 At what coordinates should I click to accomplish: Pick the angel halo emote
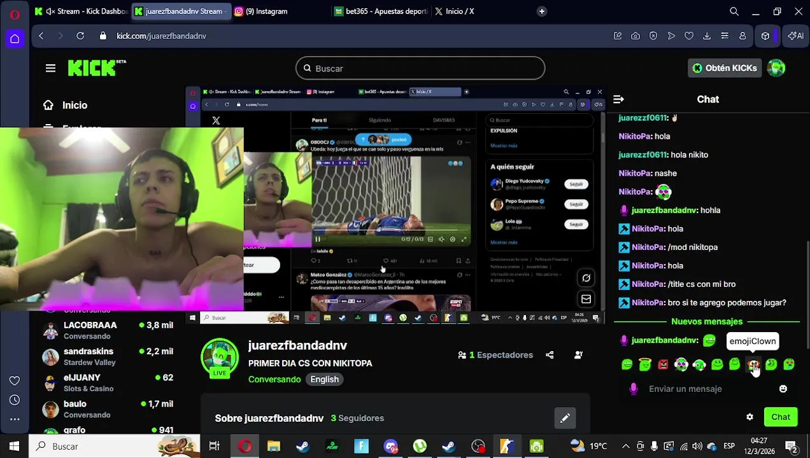click(645, 364)
